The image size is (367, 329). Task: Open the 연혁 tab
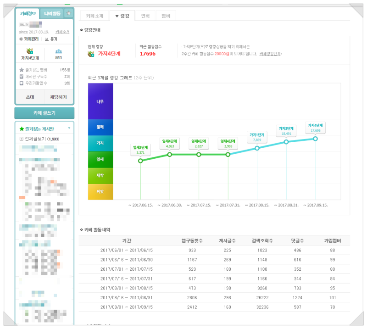[x=145, y=16]
